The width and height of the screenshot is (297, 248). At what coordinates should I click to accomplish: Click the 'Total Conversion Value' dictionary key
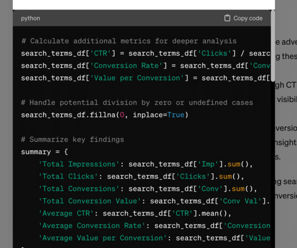90,201
